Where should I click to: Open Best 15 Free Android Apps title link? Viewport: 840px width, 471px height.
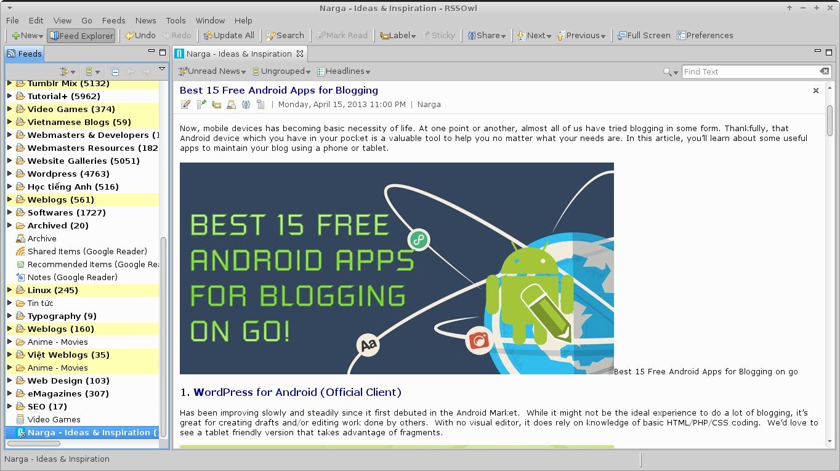[x=279, y=90]
